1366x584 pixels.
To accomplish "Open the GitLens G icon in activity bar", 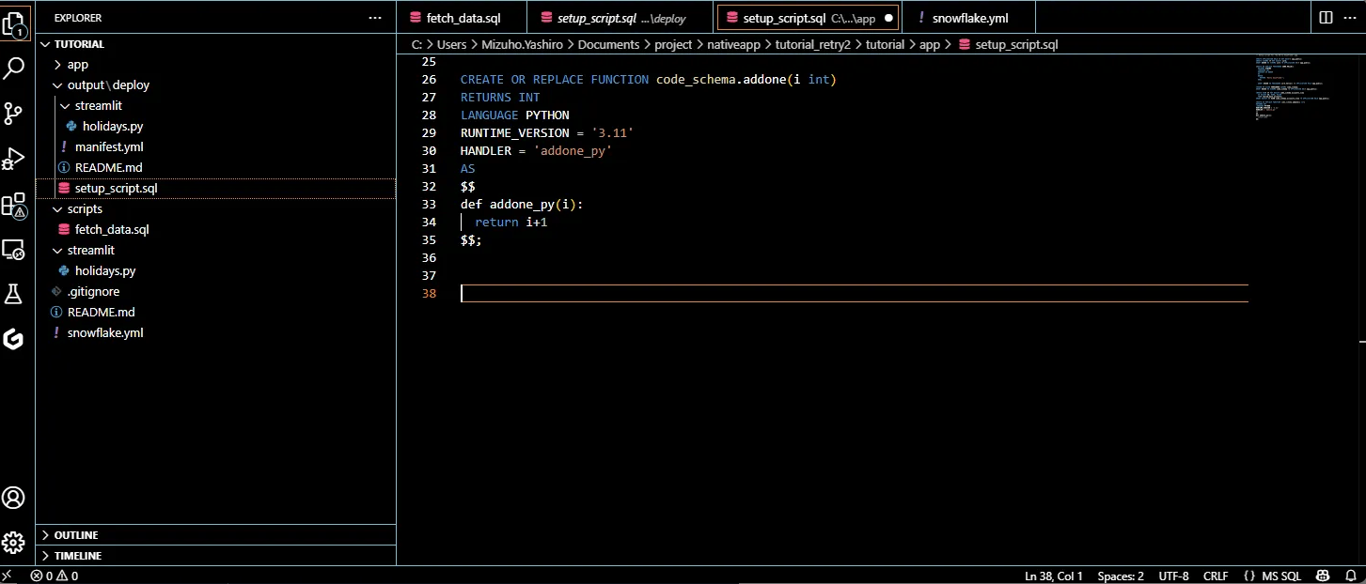I will (13, 339).
